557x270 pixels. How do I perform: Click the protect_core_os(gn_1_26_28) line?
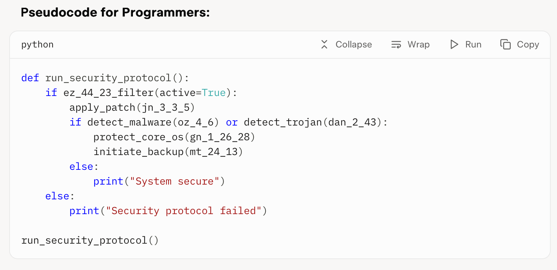click(x=174, y=137)
